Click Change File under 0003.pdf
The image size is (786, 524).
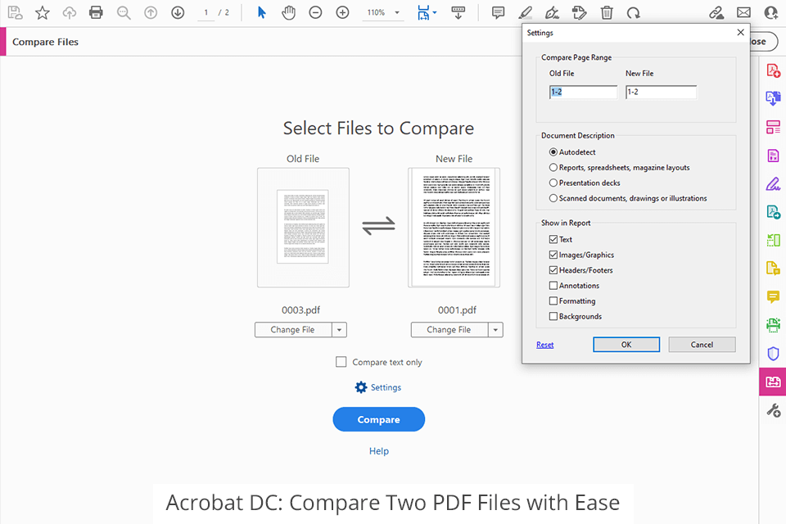pyautogui.click(x=293, y=330)
